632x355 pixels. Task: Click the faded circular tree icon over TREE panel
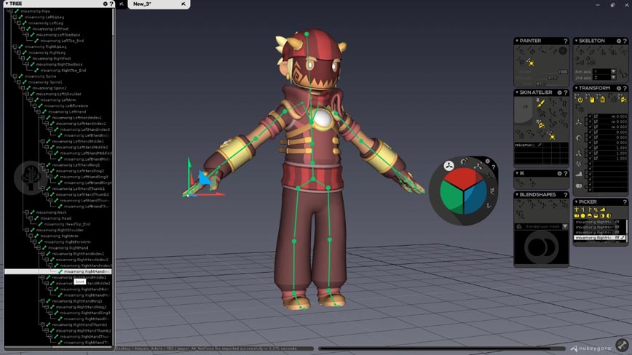(31, 177)
